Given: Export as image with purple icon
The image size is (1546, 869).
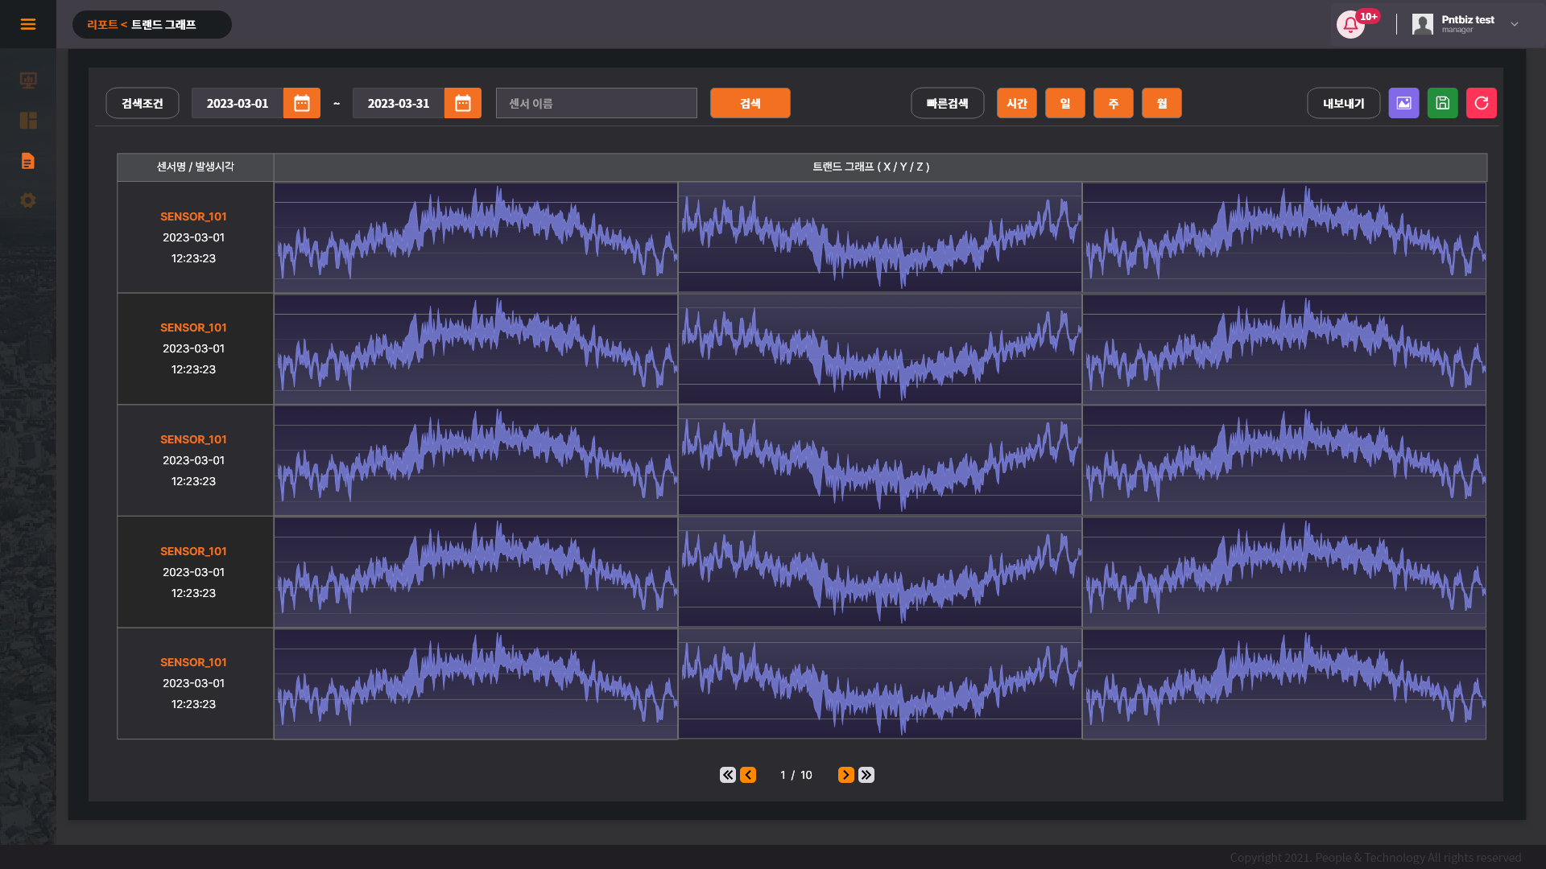Looking at the screenshot, I should click(1403, 103).
